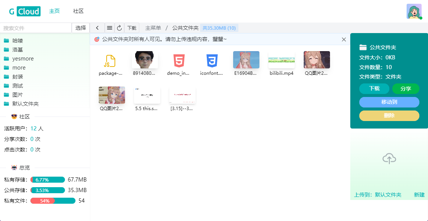Screen dimensions: 428x221
Task: Click the yellow 删除 button
Action: tap(389, 115)
